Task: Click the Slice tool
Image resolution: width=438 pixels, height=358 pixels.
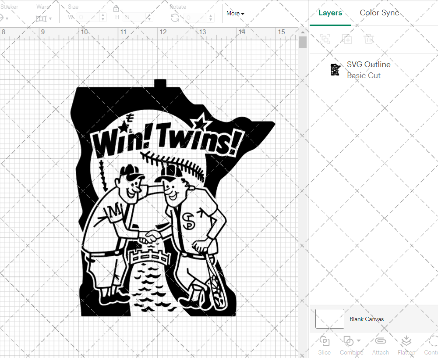Action: (x=324, y=346)
